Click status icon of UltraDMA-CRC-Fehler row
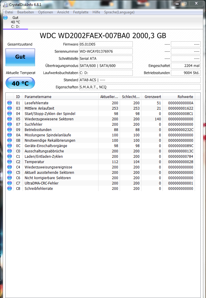206x298 pixels. [x=10, y=183]
